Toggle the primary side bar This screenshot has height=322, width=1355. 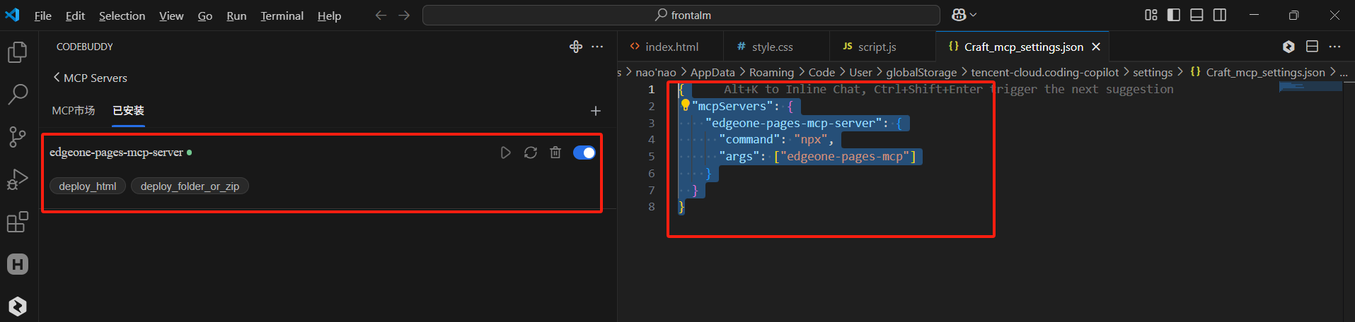click(x=1174, y=15)
